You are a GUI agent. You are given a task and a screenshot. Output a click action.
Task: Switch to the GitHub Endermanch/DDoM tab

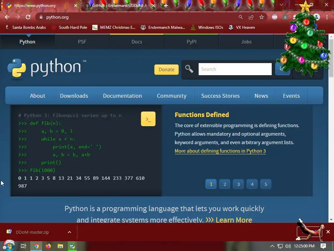(x=119, y=6)
